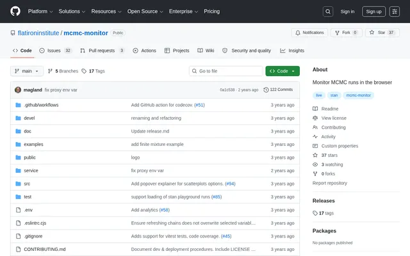Image resolution: width=410 pixels, height=256 pixels.
Task: Open the Wiki tab
Action: (x=206, y=51)
